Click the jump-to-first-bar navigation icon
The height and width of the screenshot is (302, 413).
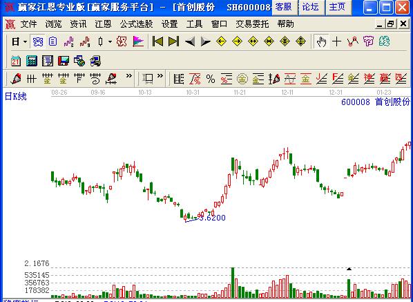(157, 41)
